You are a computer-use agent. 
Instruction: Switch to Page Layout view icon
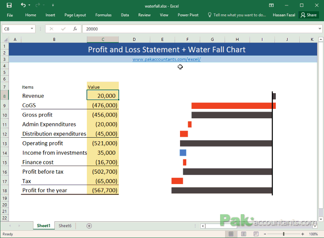(x=243, y=234)
